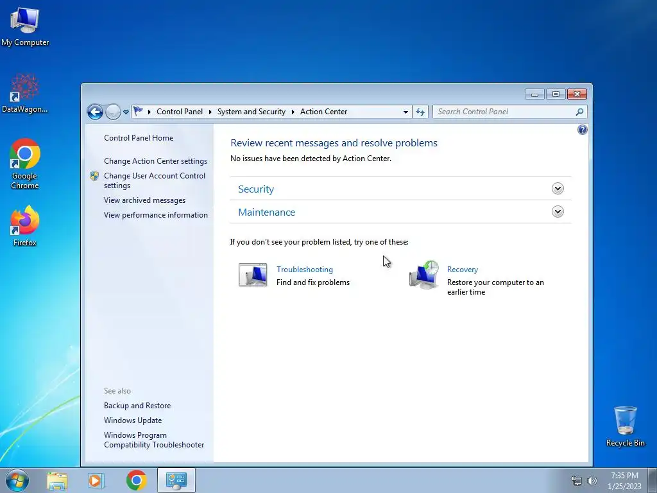
Task: Open Windows Media Player from taskbar
Action: pyautogui.click(x=96, y=481)
